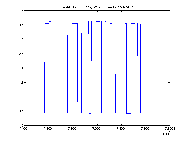Select the y-axis tick label 4
The height and width of the screenshot is (141, 188).
pyautogui.click(x=23, y=11)
